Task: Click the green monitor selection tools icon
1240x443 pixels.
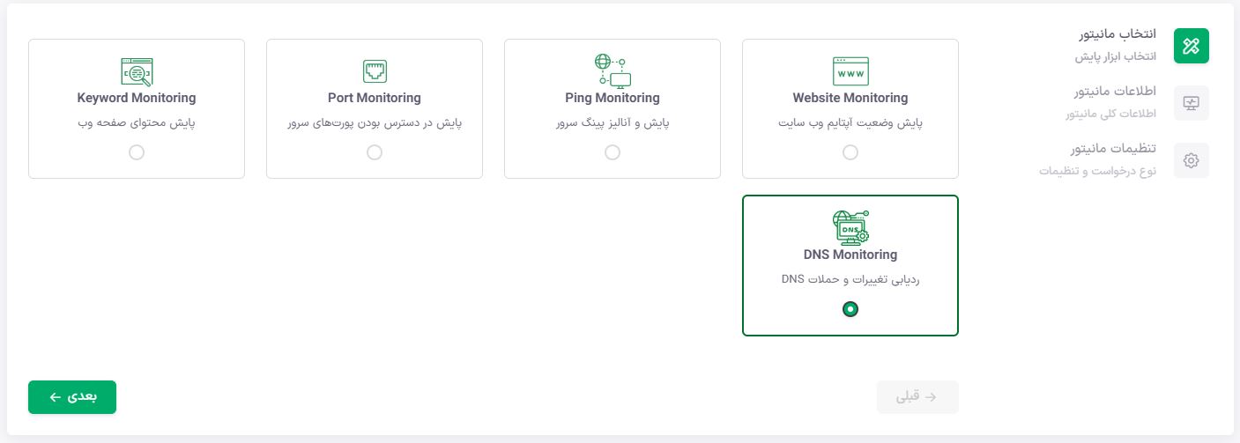Action: point(1191,46)
